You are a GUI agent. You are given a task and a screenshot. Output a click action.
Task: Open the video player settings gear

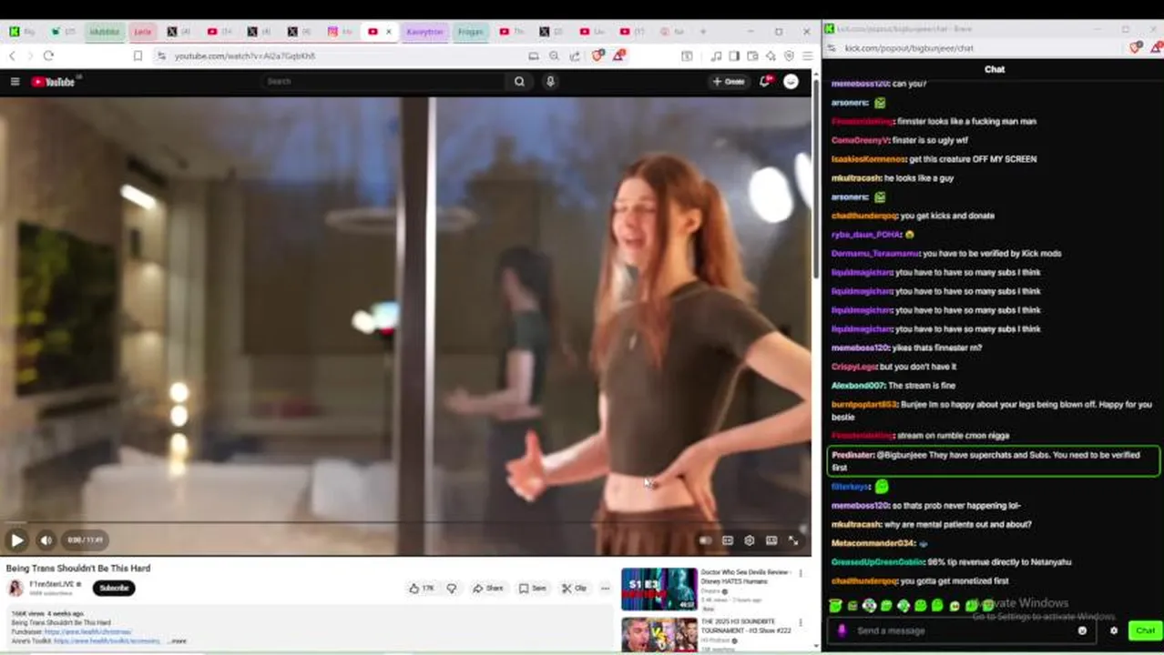coord(750,540)
